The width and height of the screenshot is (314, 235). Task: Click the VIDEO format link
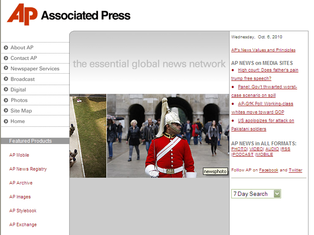click(256, 149)
